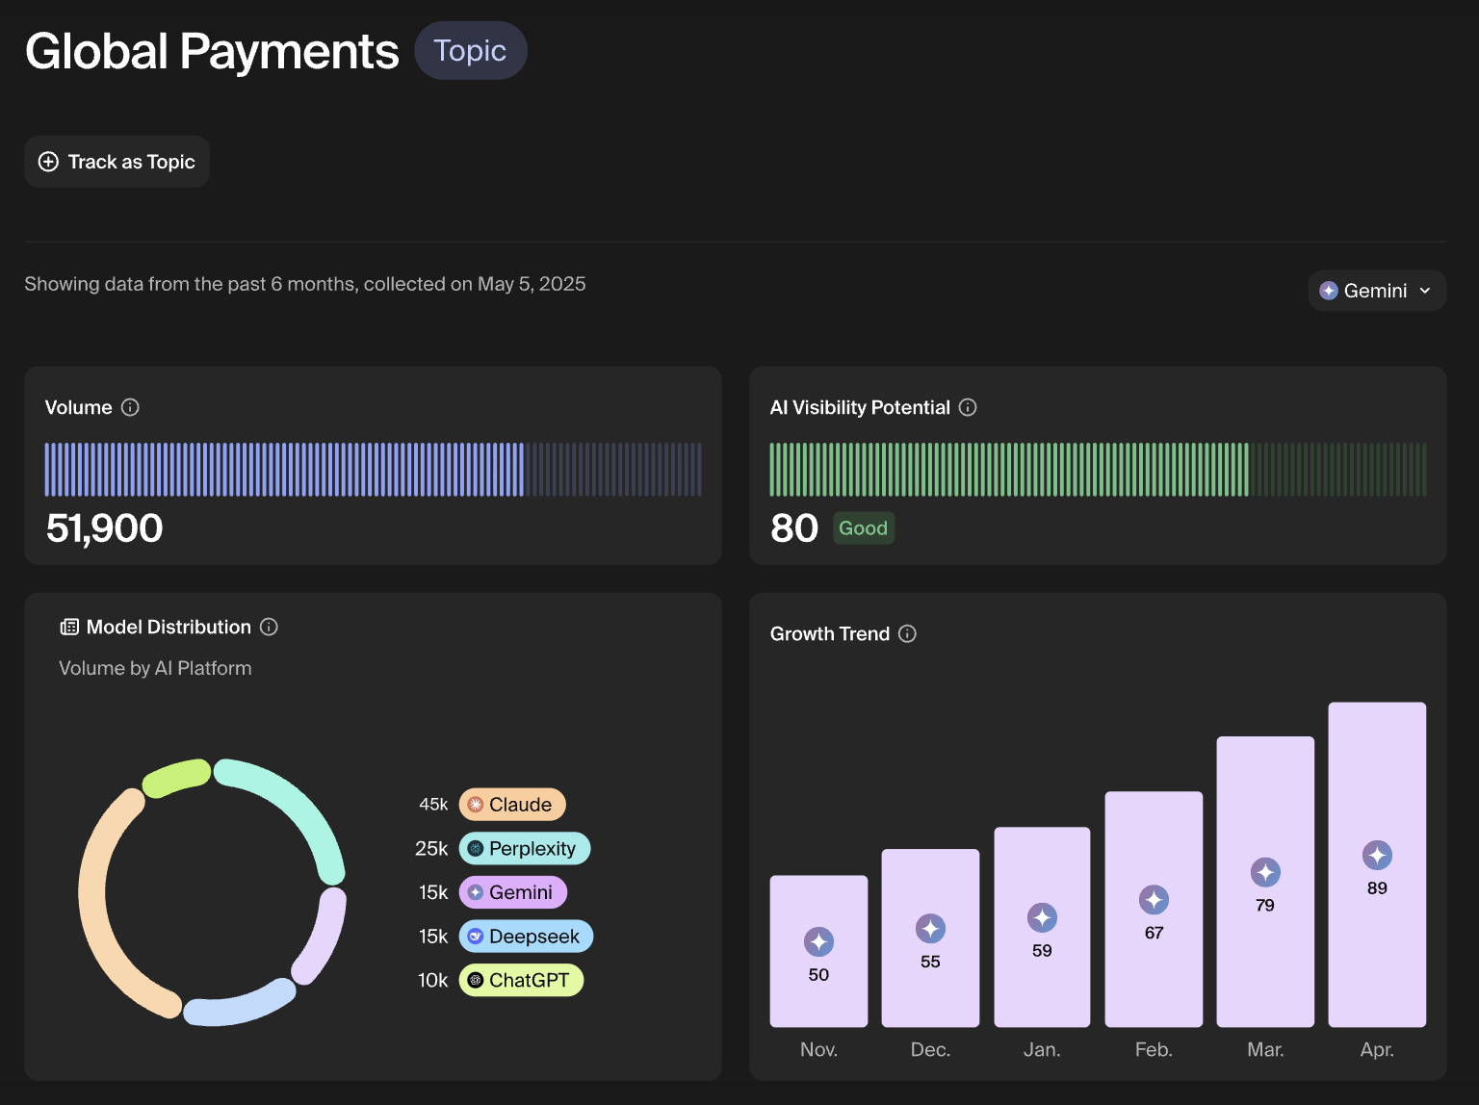The height and width of the screenshot is (1105, 1479).
Task: Select the Topic badge next to title
Action: coord(470,51)
